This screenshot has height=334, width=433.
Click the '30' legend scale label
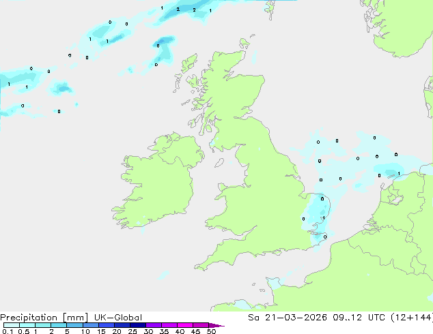pos(148,331)
